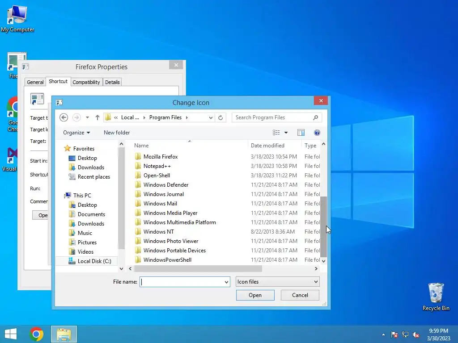Select Windows Portable Devices folder
Screen dimensions: 458x343
(x=174, y=250)
